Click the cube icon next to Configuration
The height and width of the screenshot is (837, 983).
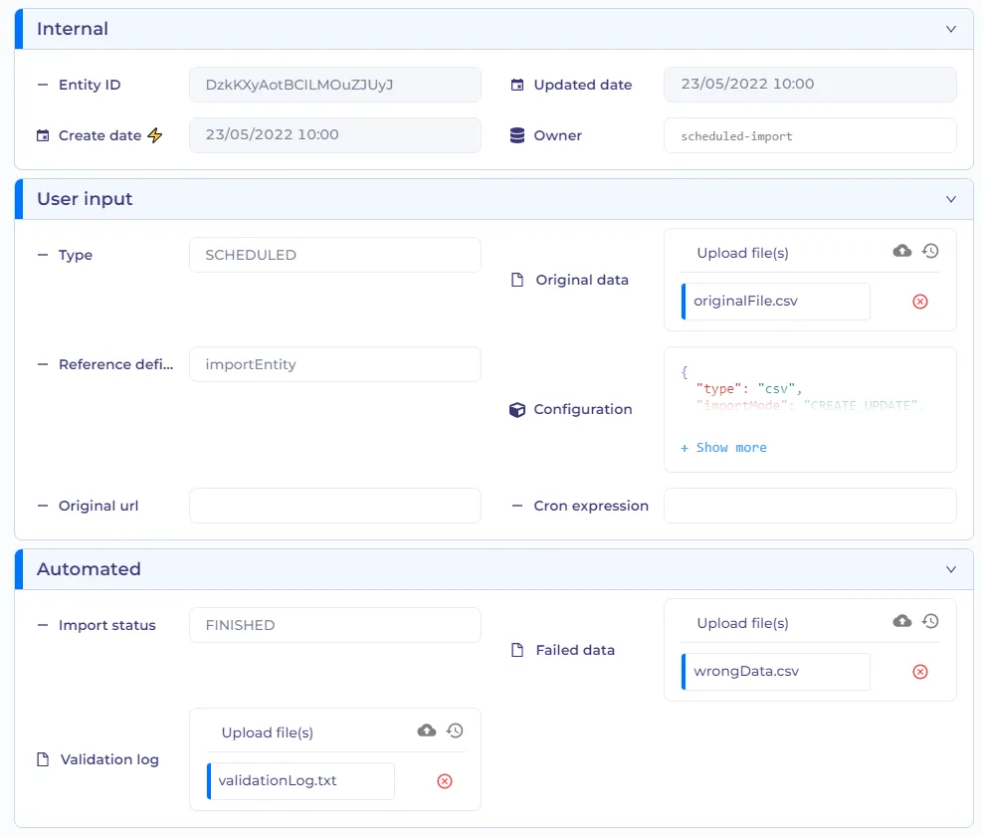click(x=517, y=410)
